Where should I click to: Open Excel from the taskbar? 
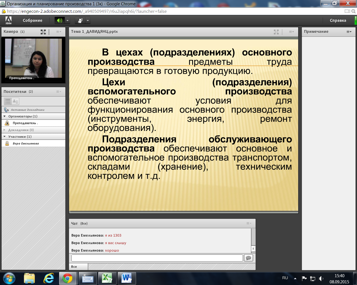coord(107,278)
